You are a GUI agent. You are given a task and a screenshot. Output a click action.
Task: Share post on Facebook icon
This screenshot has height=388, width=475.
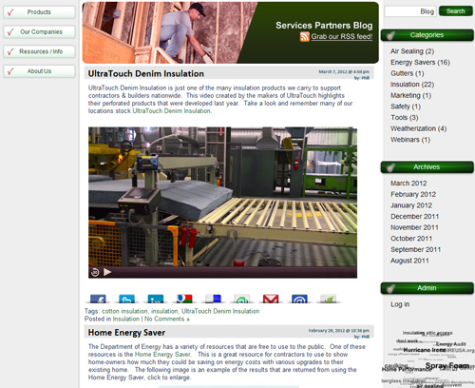(x=98, y=299)
